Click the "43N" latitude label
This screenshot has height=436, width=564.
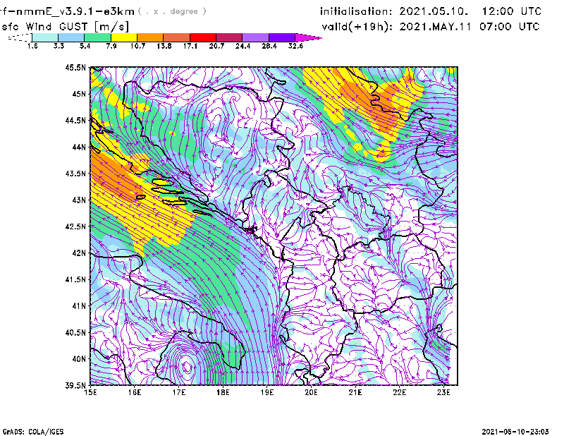coord(79,200)
